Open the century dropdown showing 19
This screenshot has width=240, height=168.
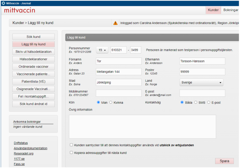click(102, 50)
